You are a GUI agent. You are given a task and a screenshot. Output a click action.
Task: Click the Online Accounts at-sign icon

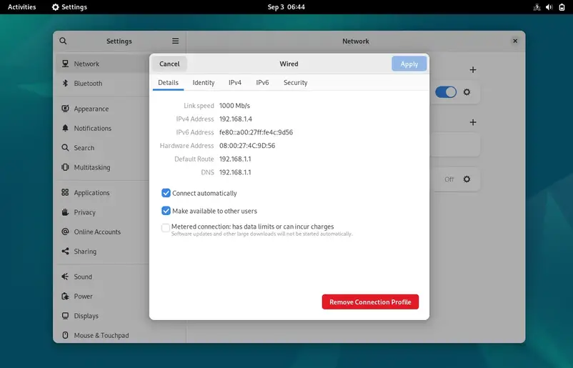click(x=65, y=232)
